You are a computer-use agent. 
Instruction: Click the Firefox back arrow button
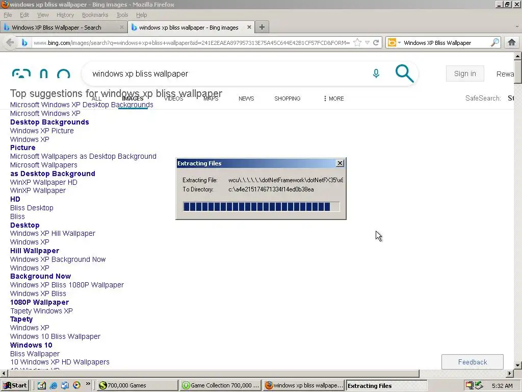coord(10,43)
